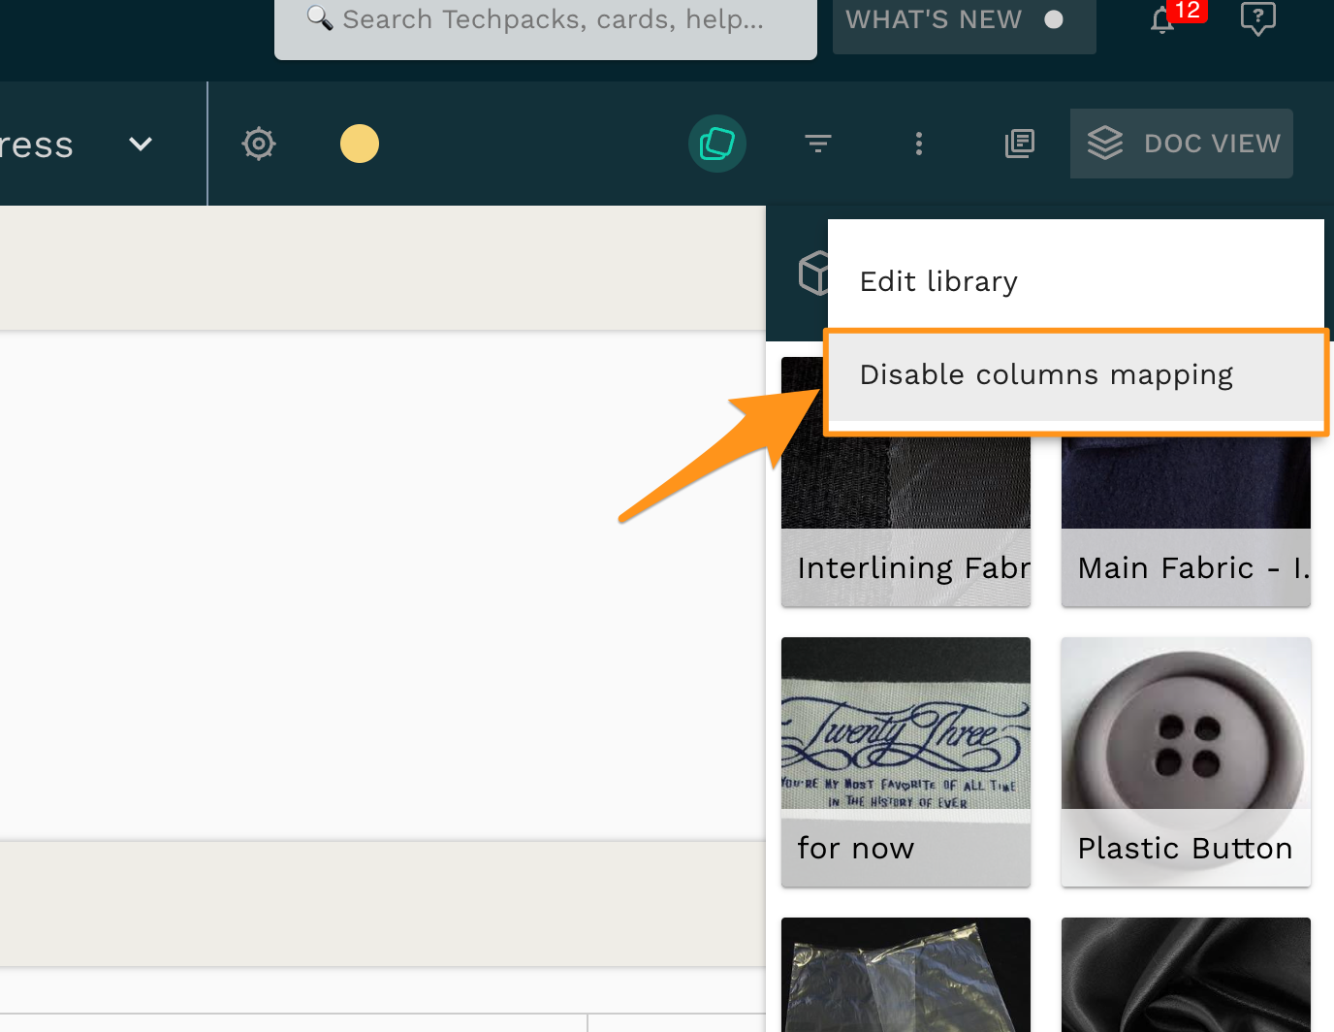Switch to Doc View
The image size is (1334, 1032).
(1181, 144)
